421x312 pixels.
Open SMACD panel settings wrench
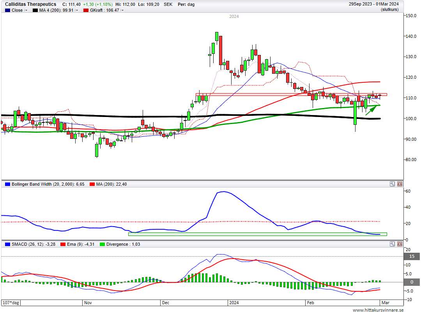click(x=392, y=244)
